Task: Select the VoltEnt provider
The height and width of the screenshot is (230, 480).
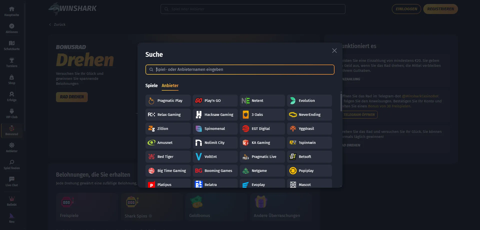Action: point(215,157)
